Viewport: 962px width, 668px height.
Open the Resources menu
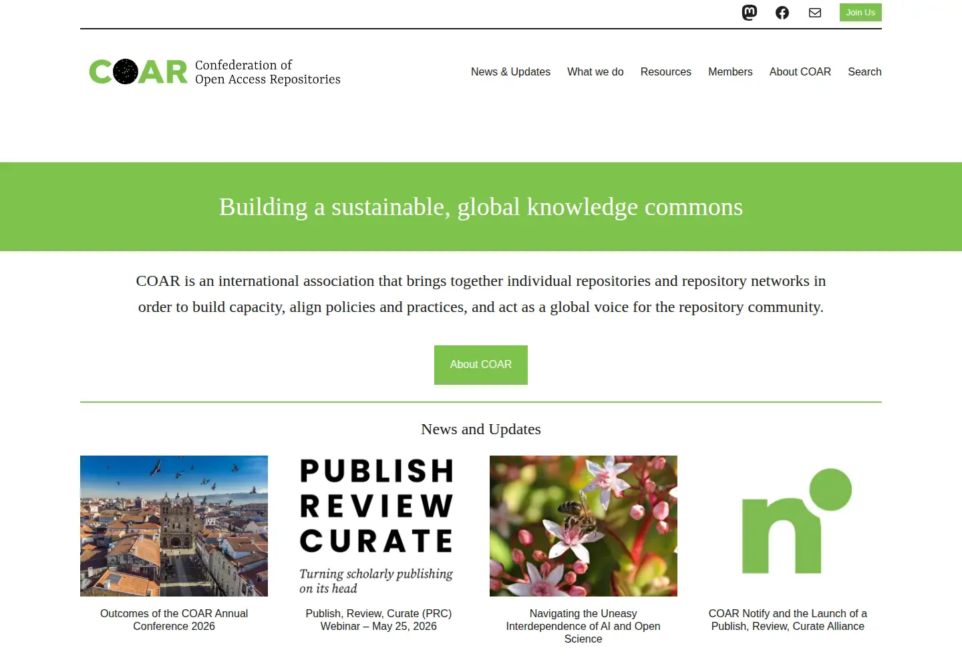(666, 71)
